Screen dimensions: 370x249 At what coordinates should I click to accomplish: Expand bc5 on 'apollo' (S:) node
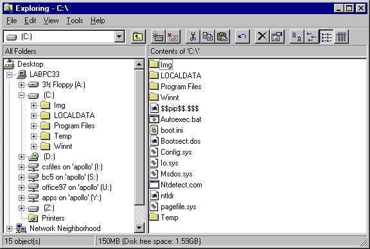tap(21, 177)
